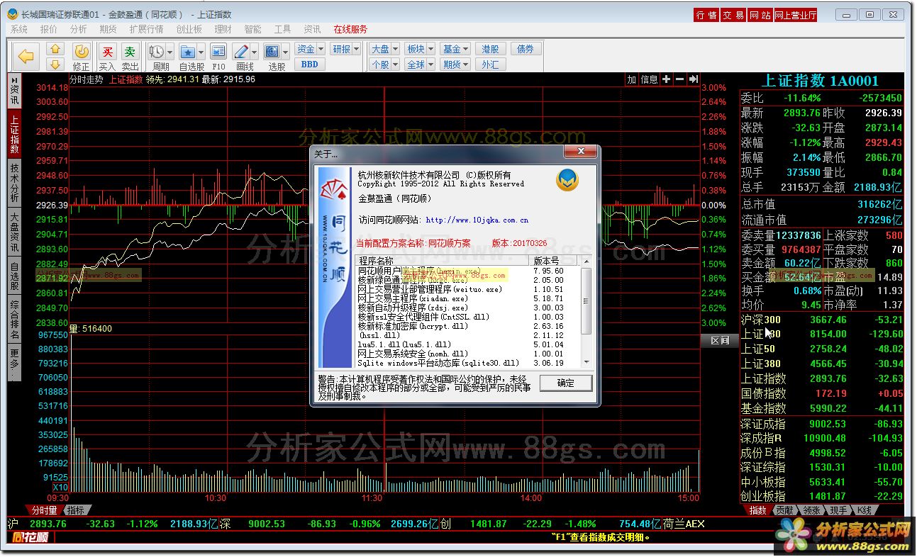Close the 关于 About dialog

tap(581, 152)
